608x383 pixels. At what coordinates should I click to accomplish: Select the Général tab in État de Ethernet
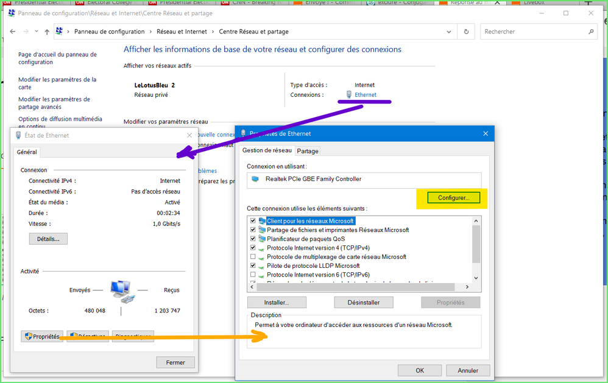tap(27, 152)
